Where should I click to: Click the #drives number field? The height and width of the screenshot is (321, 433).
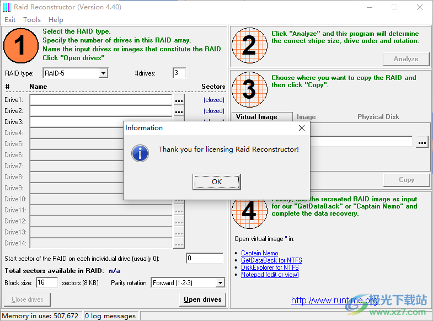tap(179, 73)
